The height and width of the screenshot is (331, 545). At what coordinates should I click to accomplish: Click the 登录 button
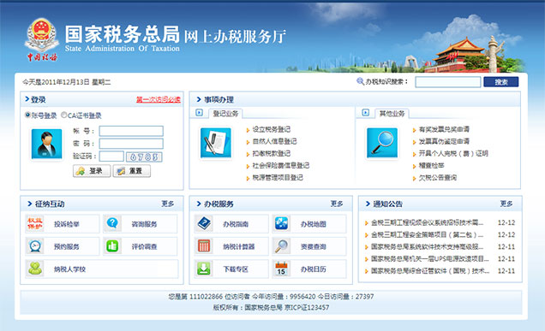[92, 171]
